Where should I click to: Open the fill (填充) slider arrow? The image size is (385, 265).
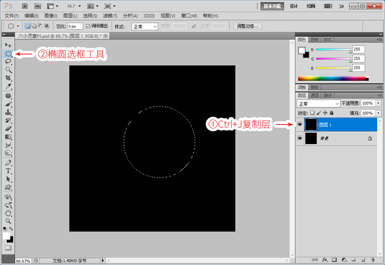pyautogui.click(x=378, y=113)
